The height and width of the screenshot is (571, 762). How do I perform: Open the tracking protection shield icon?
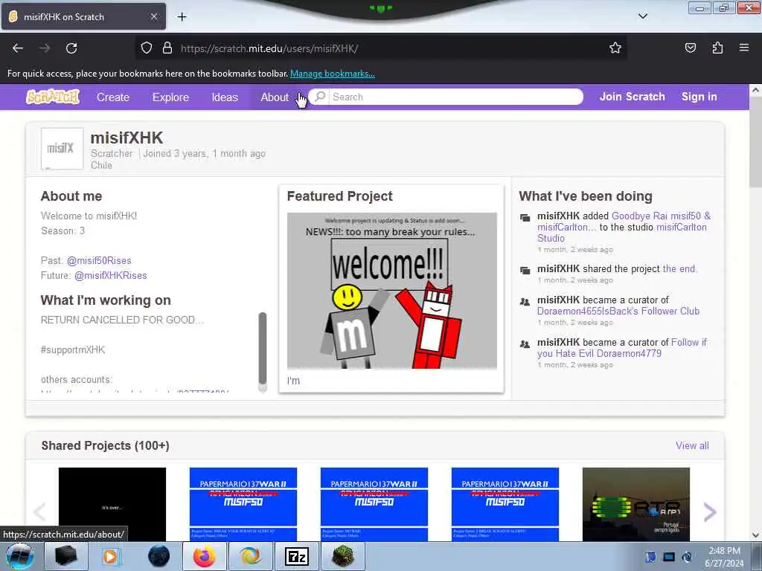point(147,48)
